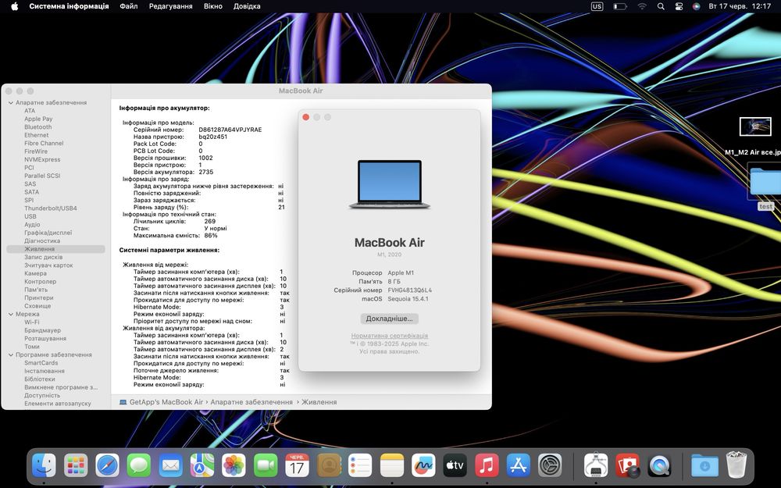The height and width of the screenshot is (488, 781).
Task: Open Safari browser in the Dock
Action: pos(107,465)
